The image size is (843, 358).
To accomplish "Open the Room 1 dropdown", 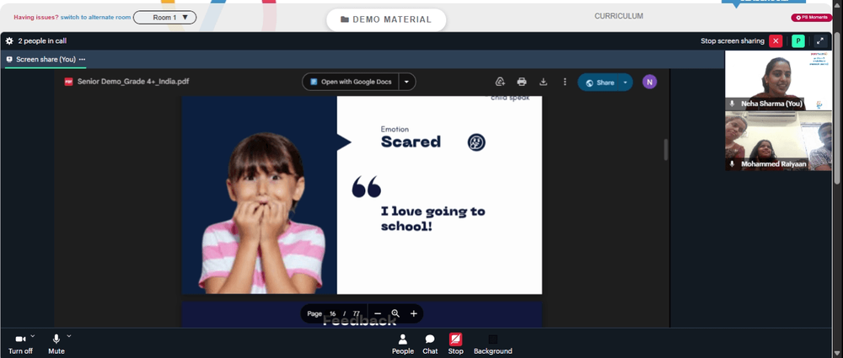I will click(x=164, y=17).
